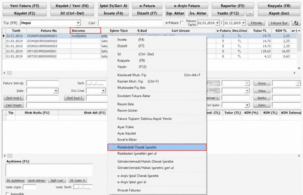Select 'Resim Ekle' from context menu
Image resolution: width=303 pixels, height=195 pixels.
(x=125, y=104)
